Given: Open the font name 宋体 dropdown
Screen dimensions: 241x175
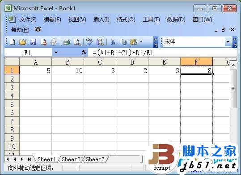Looking at the screenshot, I should point(228,42).
